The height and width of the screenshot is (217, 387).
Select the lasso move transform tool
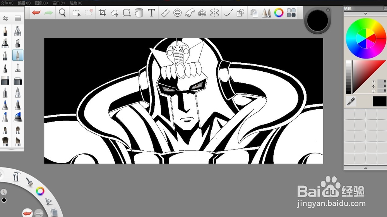coord(115,13)
